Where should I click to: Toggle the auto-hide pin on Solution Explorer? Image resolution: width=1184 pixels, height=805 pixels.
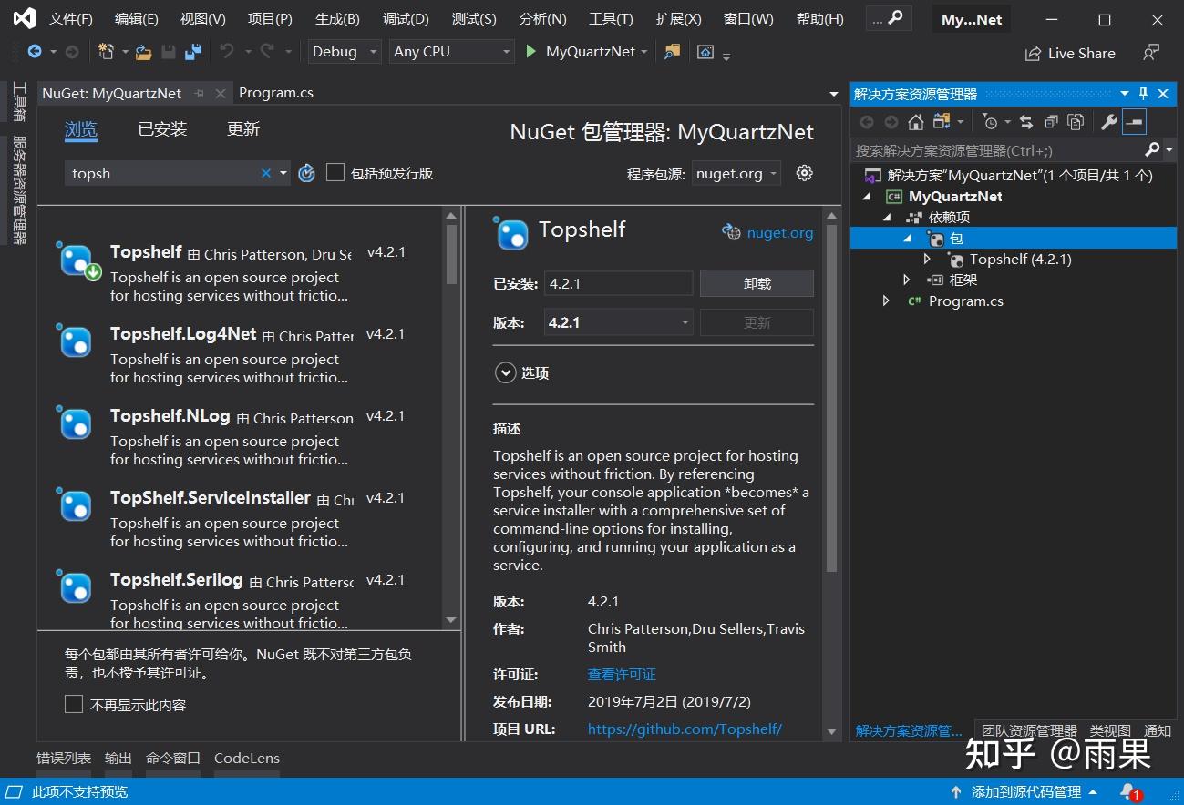point(1144,94)
